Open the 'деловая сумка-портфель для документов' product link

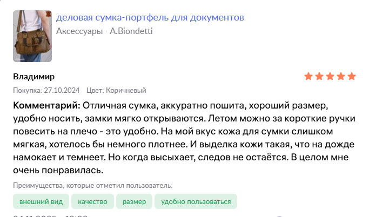150,18
